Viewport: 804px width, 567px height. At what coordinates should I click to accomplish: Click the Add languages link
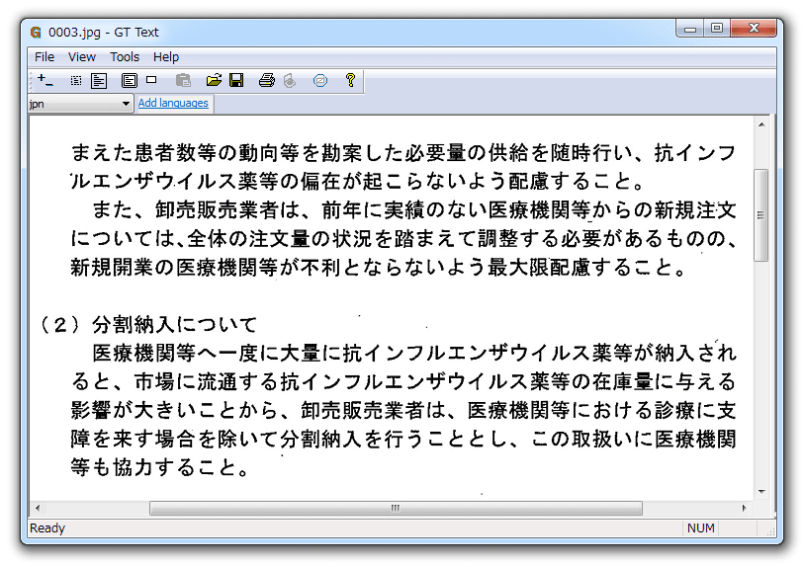pos(173,103)
